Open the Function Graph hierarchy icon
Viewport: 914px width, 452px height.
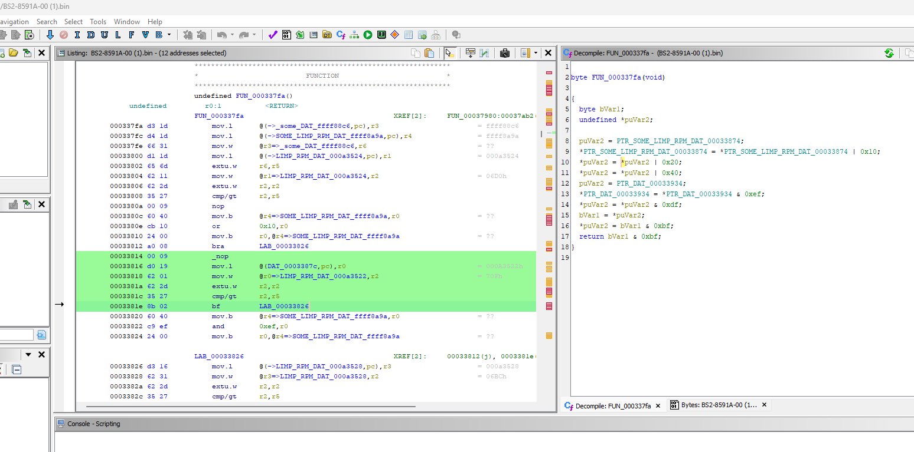354,35
